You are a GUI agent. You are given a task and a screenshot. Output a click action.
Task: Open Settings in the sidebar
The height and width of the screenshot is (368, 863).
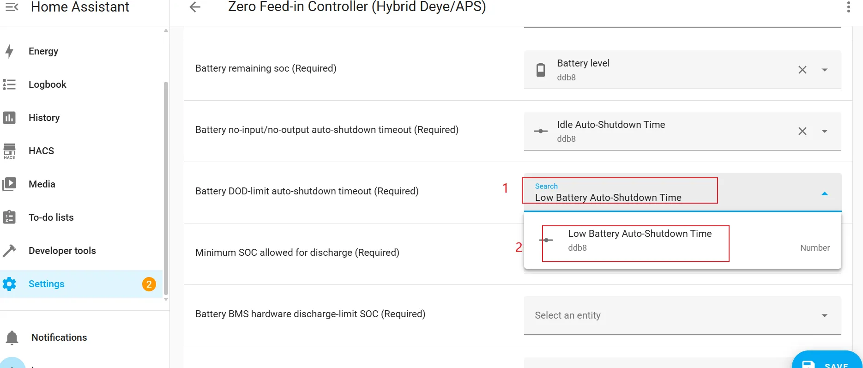point(81,284)
